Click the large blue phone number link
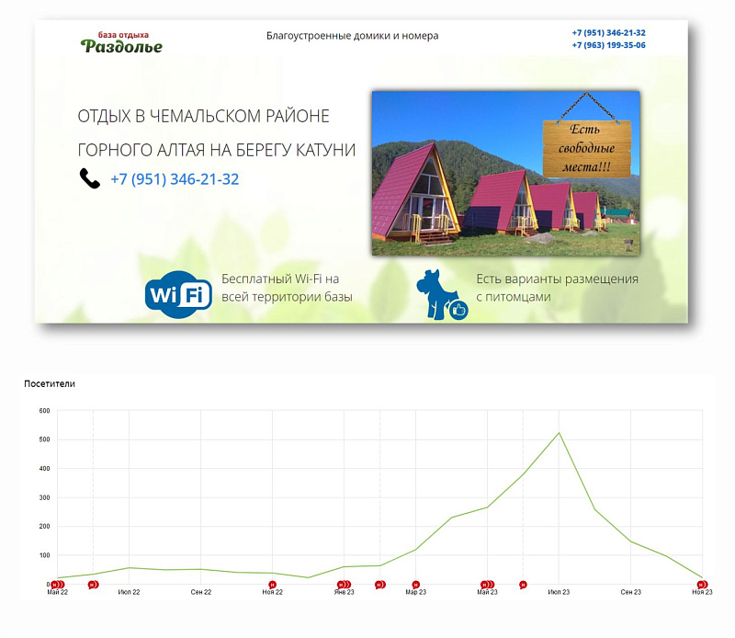Viewport: 735px width, 638px height. tap(175, 179)
